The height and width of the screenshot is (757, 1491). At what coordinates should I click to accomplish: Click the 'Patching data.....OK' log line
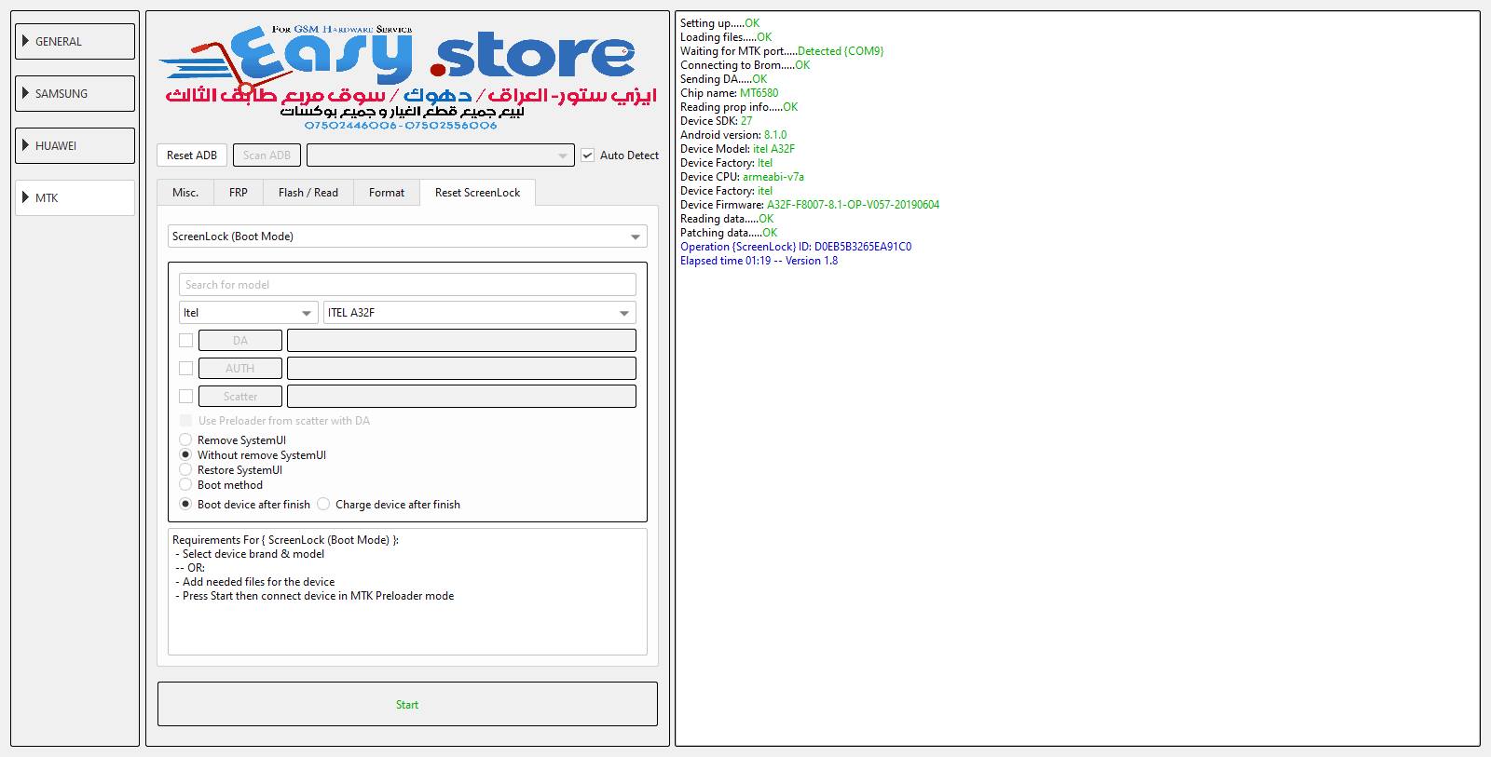(x=729, y=233)
